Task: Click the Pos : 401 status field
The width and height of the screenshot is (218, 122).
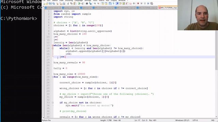Action: tap(153, 120)
